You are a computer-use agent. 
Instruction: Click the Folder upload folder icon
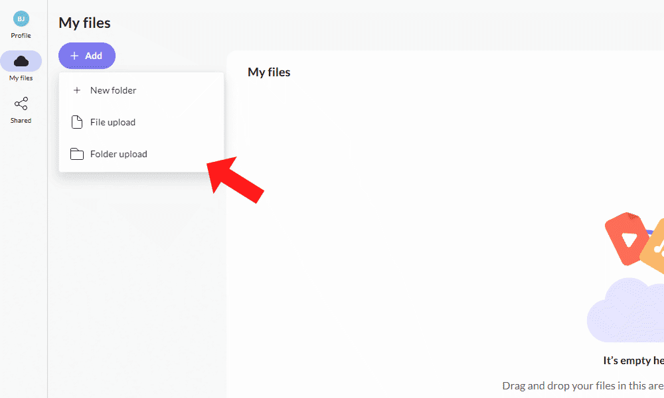(x=77, y=154)
